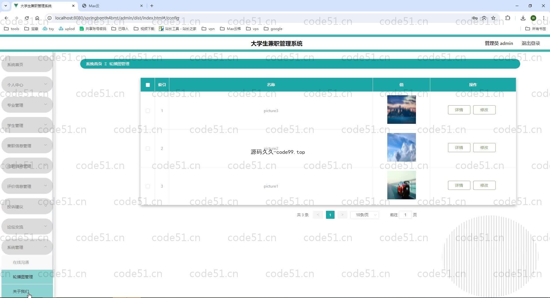The height and width of the screenshot is (298, 550).
Task: Select 轮播图管理 submenu item
Action: point(27,277)
